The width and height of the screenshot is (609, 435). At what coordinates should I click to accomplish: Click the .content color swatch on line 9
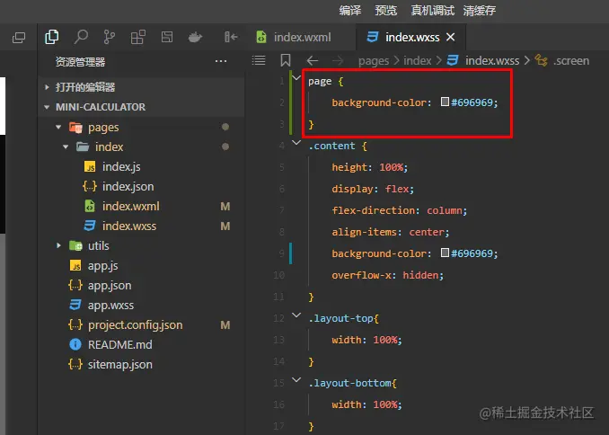(445, 253)
